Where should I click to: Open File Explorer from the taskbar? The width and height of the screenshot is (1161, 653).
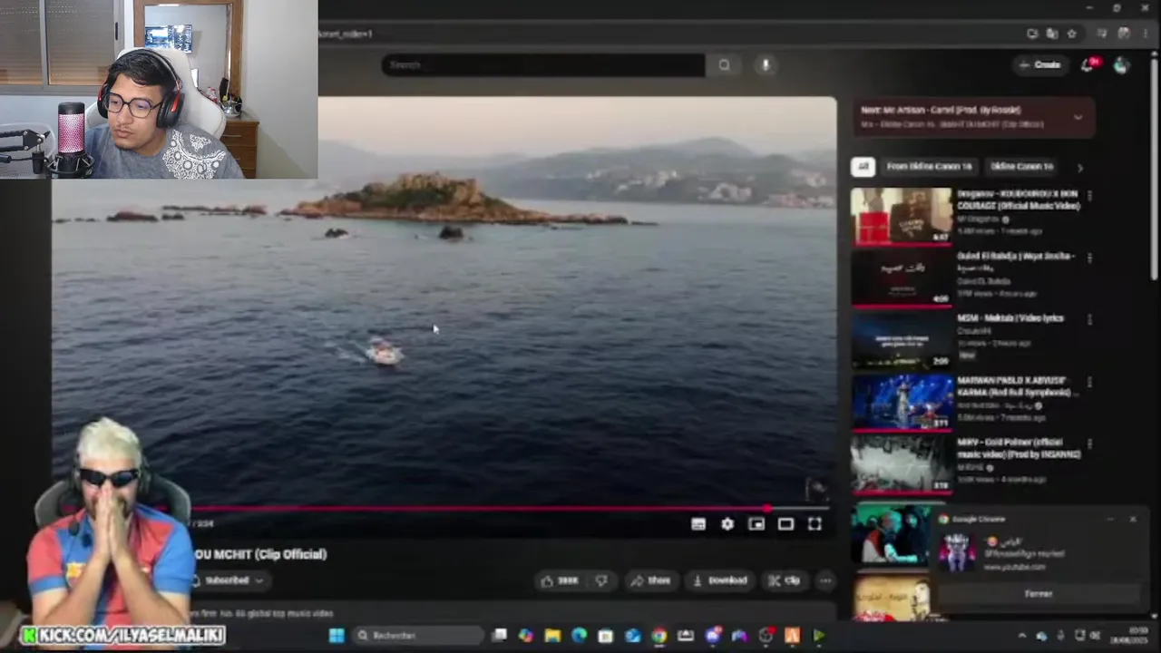pyautogui.click(x=552, y=636)
